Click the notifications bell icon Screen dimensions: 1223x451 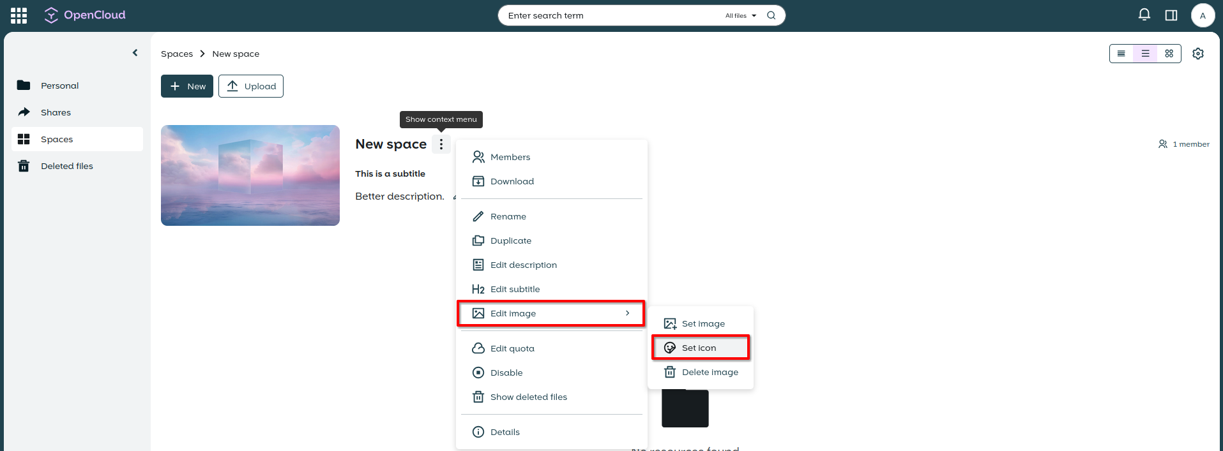(x=1144, y=15)
